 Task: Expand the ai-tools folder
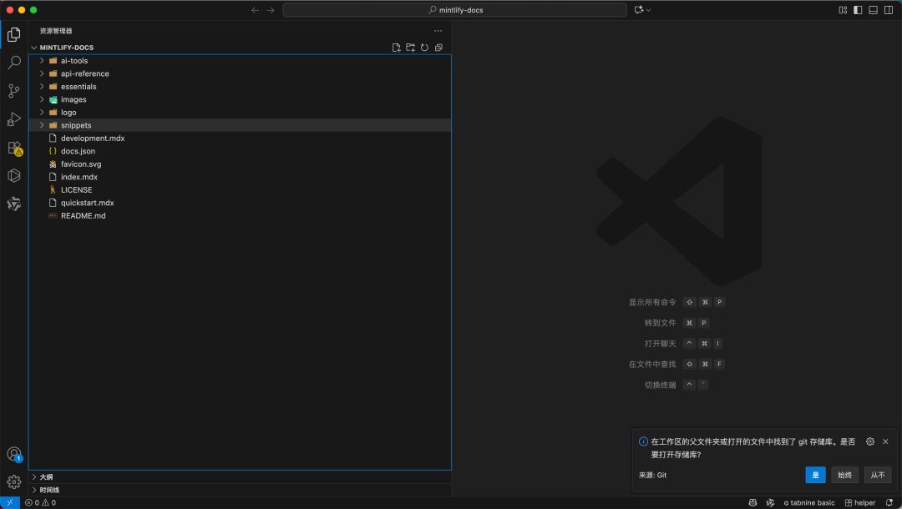[x=240, y=61]
